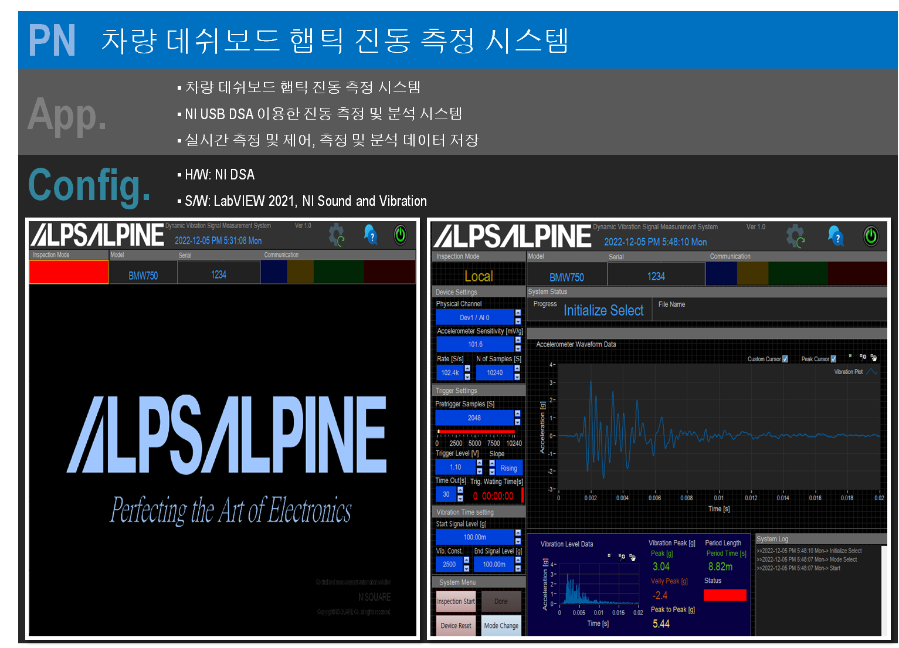This screenshot has width=899, height=648.
Task: Click Slope selector up arrow
Action: coord(492,463)
